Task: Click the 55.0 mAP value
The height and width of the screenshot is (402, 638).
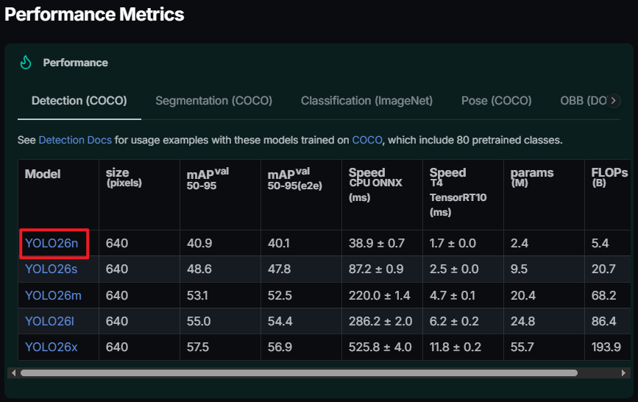Action: [199, 321]
